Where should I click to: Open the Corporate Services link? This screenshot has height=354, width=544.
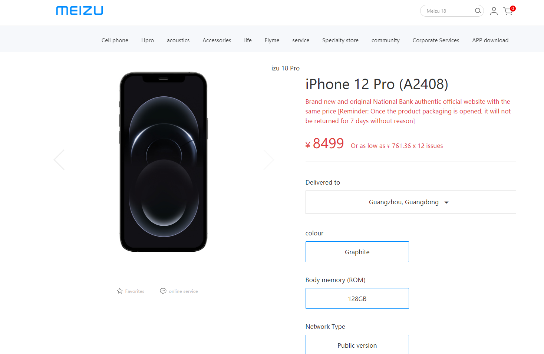(x=436, y=40)
